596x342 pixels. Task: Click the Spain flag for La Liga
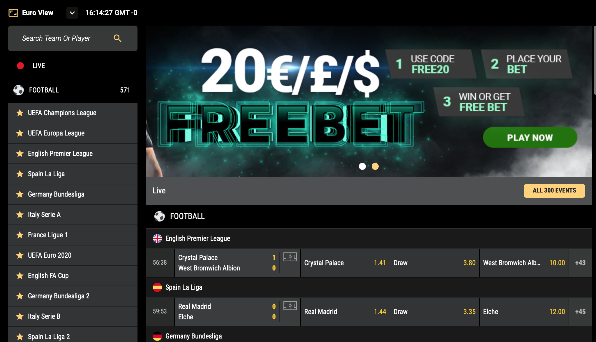coord(157,287)
